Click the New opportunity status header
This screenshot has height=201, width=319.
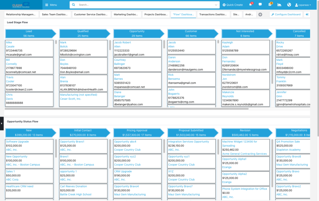point(31,133)
